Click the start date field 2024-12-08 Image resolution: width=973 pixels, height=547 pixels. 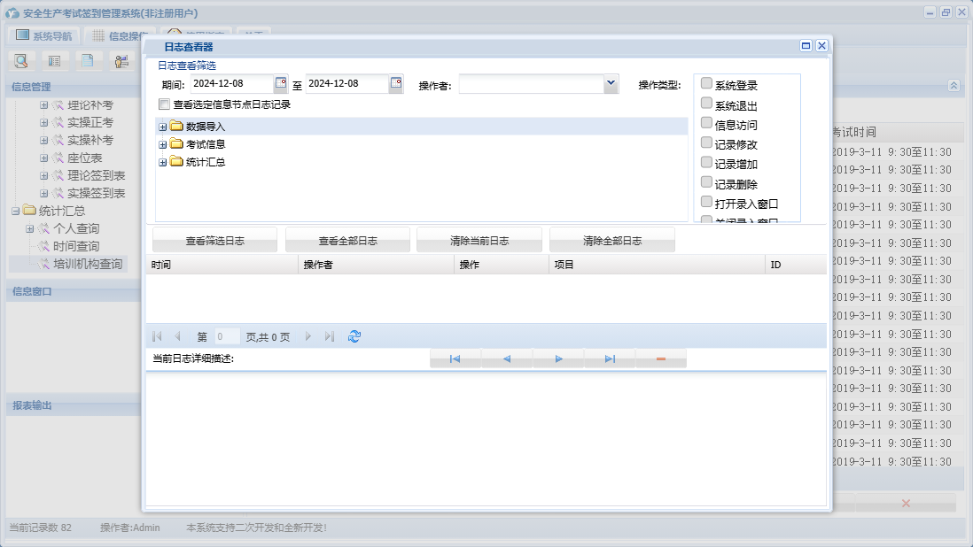click(231, 83)
